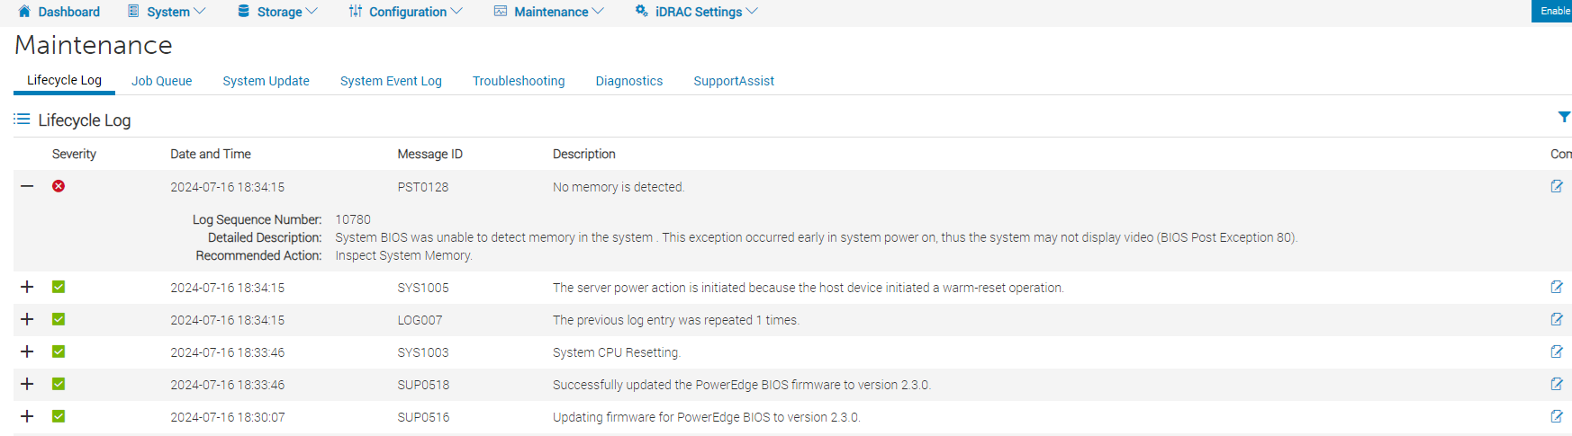
Task: Open comment edit icon for PST0128 entry
Action: point(1557,186)
